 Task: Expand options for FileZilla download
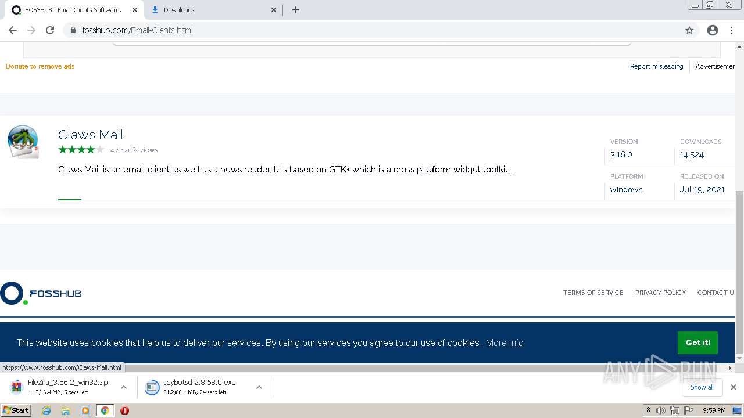coord(124,387)
